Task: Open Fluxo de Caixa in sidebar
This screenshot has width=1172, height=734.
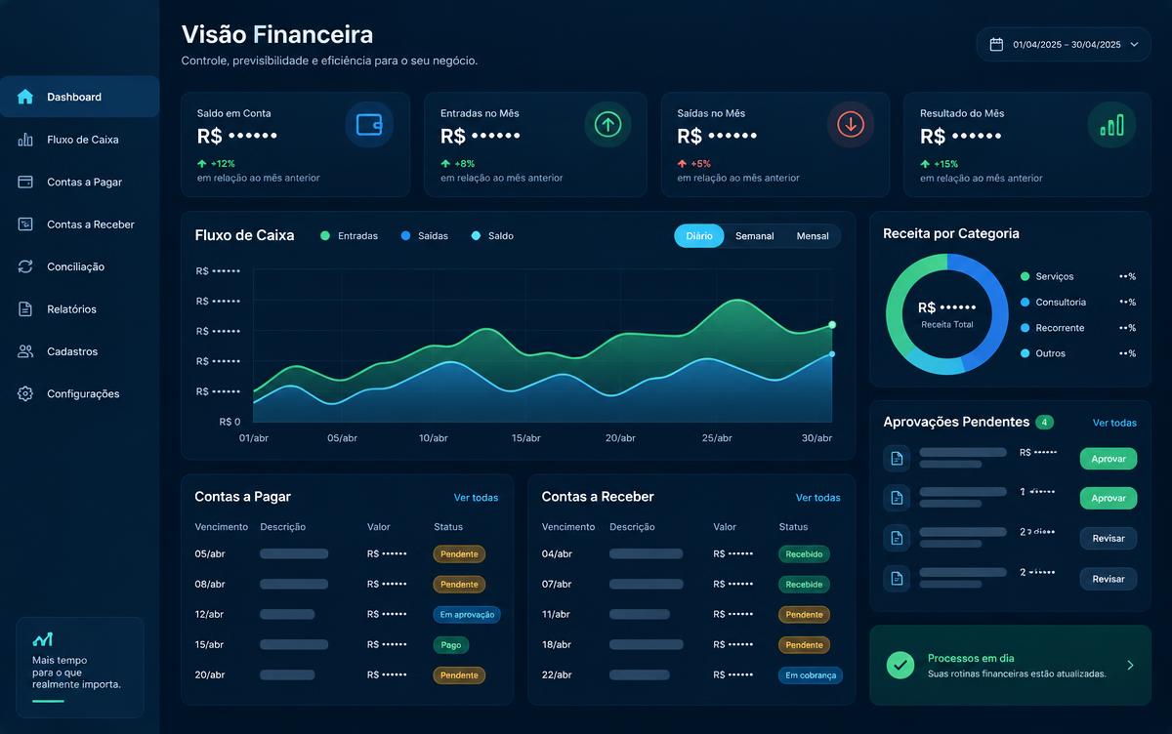Action: 79,140
